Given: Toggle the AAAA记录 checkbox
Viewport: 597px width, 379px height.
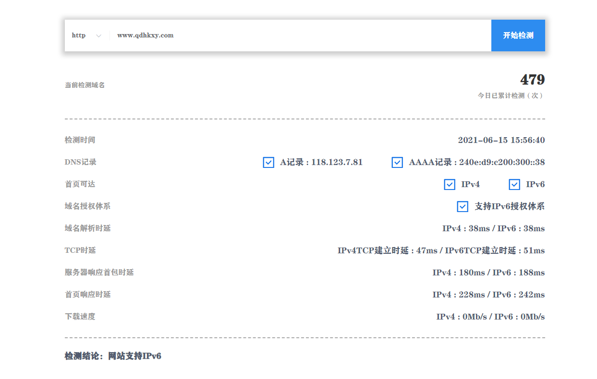Looking at the screenshot, I should (397, 163).
